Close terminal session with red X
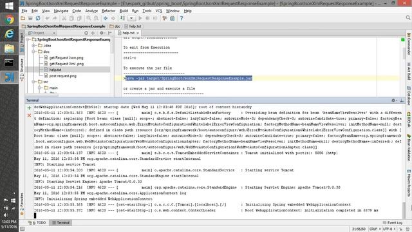This screenshot has width=412, height=232. click(x=29, y=115)
